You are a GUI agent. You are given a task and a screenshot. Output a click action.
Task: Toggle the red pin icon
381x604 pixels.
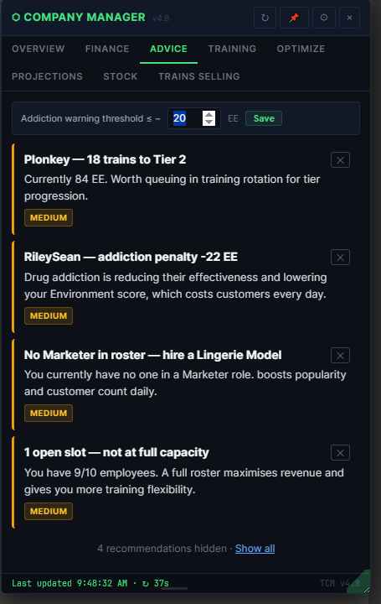pos(294,18)
